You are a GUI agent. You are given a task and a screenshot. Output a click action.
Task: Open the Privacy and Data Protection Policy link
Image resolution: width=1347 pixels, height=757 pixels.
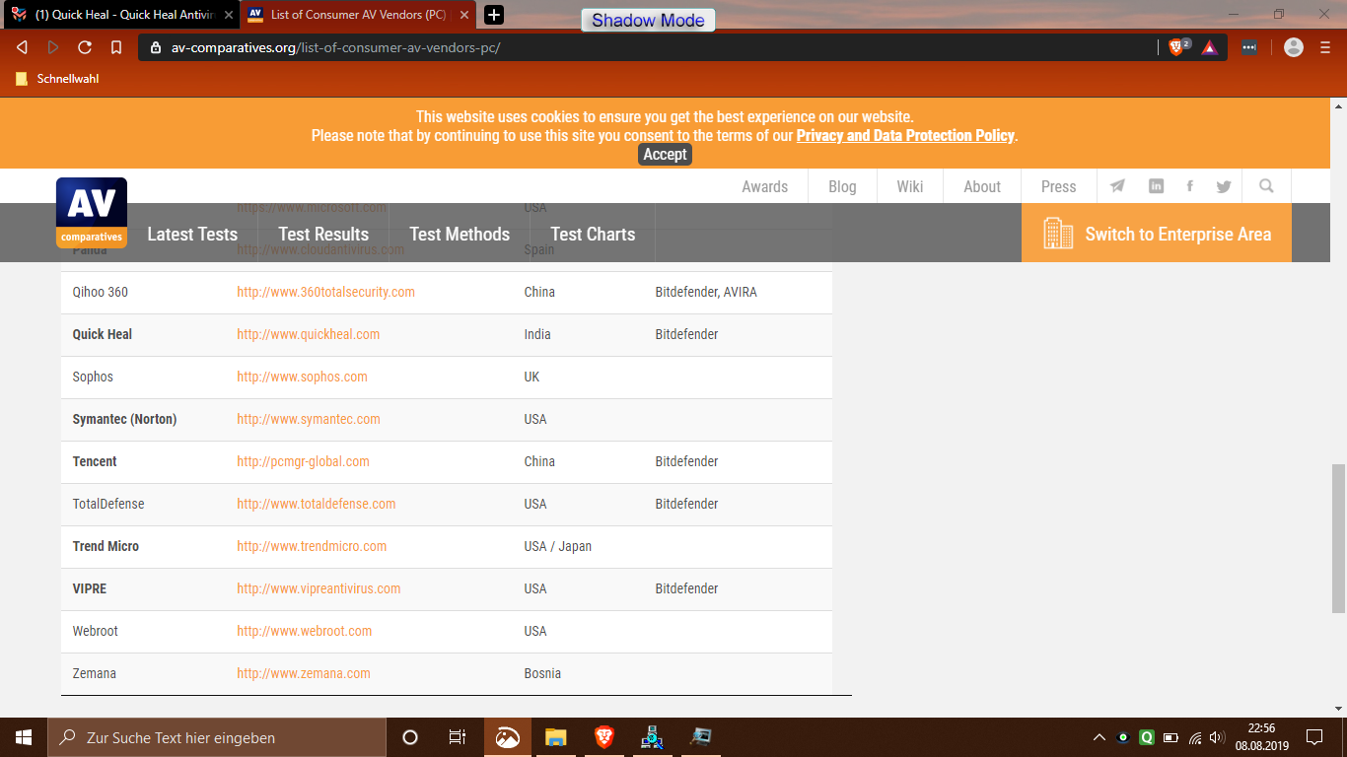tap(905, 136)
